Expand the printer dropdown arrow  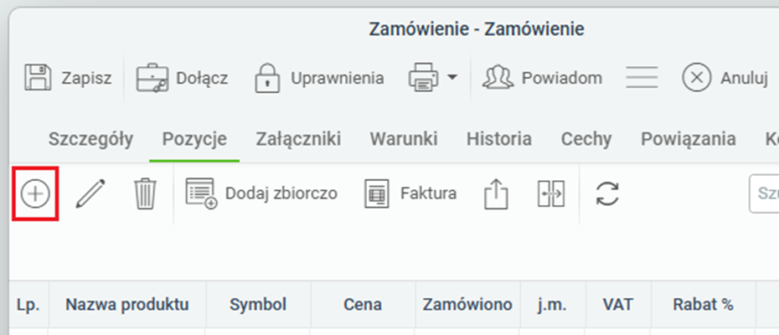451,78
